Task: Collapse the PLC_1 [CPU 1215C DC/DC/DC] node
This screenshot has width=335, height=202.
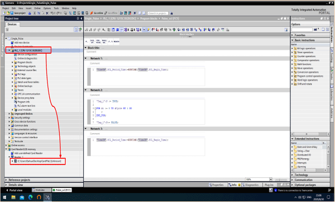Action: click(x=9, y=50)
